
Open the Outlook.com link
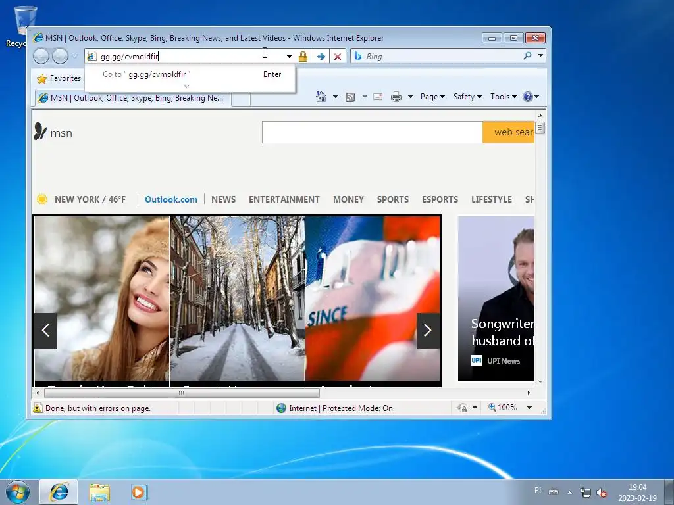(171, 199)
